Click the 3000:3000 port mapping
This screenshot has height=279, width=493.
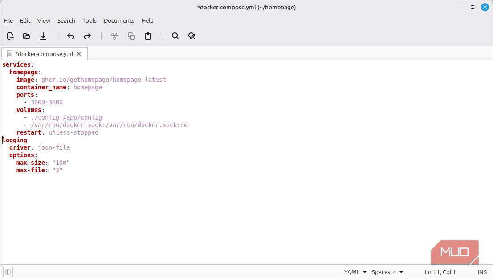coord(46,102)
